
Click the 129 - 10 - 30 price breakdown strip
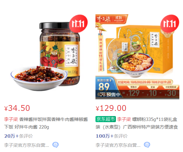coord(151,94)
